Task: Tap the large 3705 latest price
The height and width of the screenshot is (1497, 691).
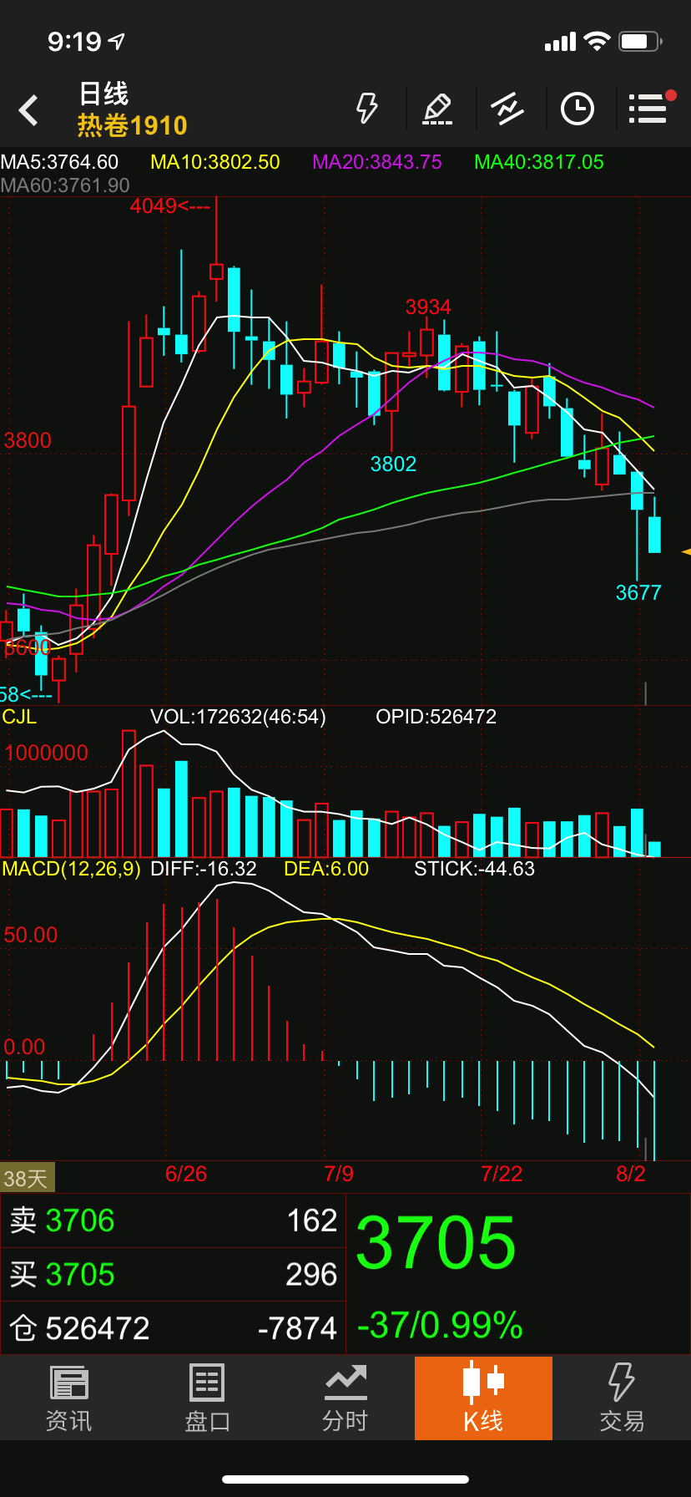Action: coord(436,1243)
